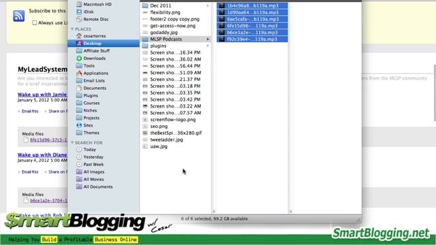Open Documents in the sidebar

coord(95,88)
